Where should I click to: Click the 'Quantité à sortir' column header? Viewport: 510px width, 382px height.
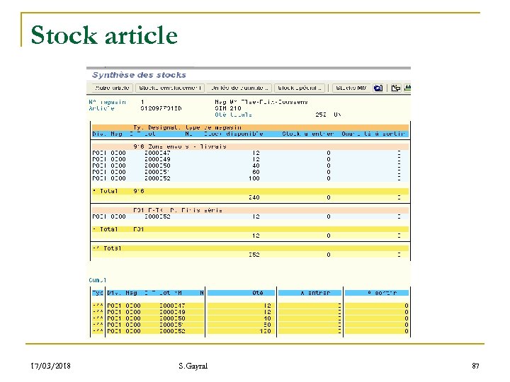pos(373,134)
